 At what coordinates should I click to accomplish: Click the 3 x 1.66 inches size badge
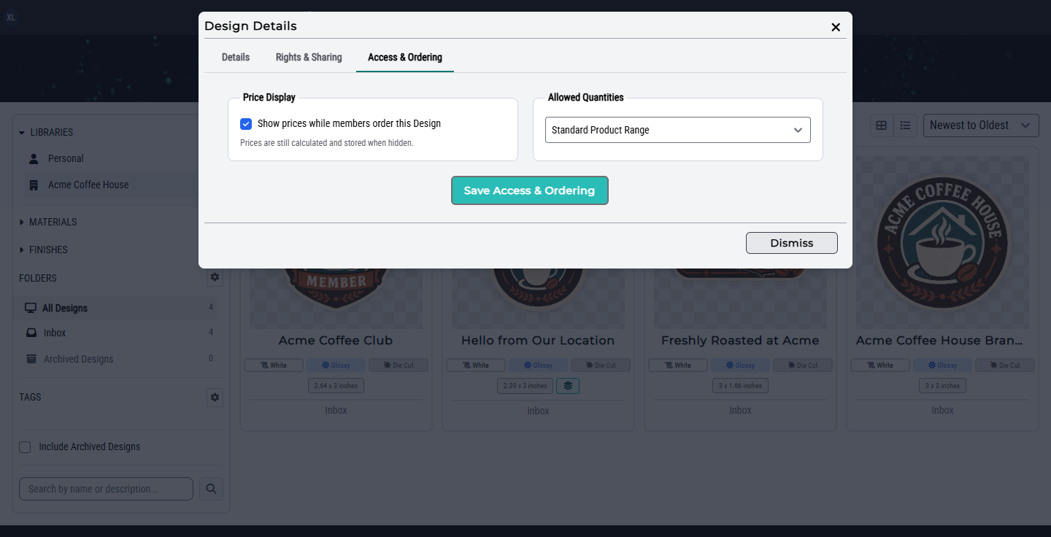[x=740, y=386]
